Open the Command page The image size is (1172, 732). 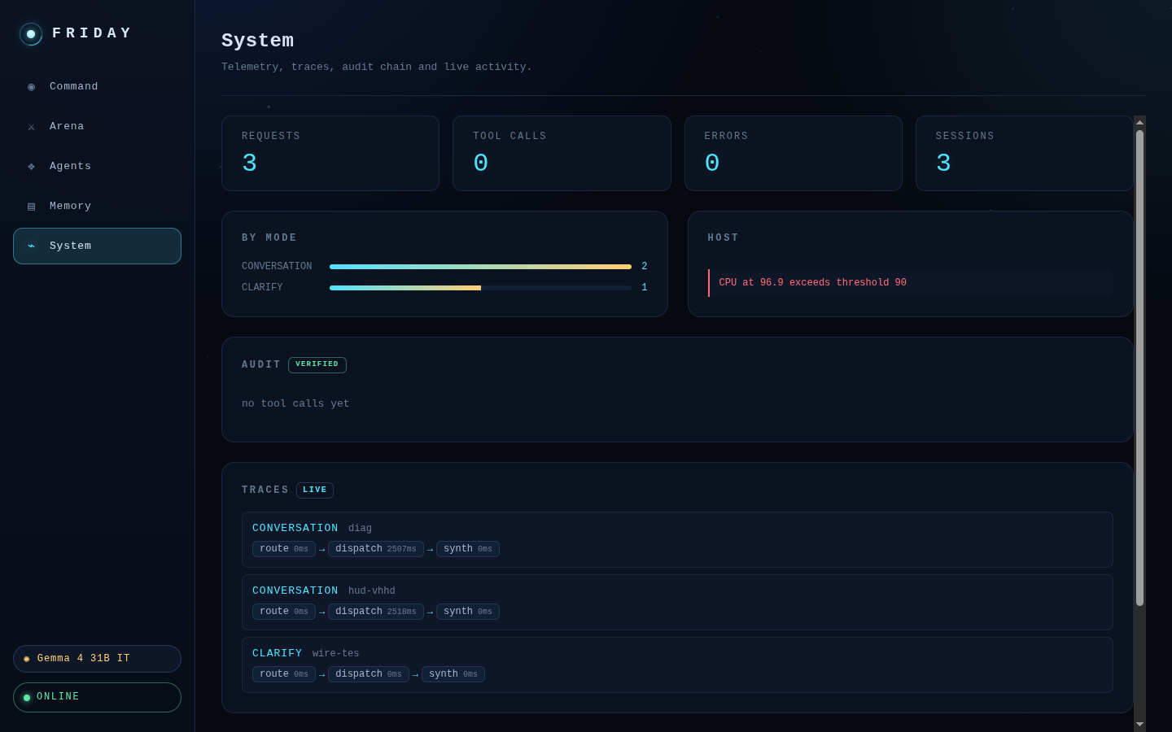point(97,86)
